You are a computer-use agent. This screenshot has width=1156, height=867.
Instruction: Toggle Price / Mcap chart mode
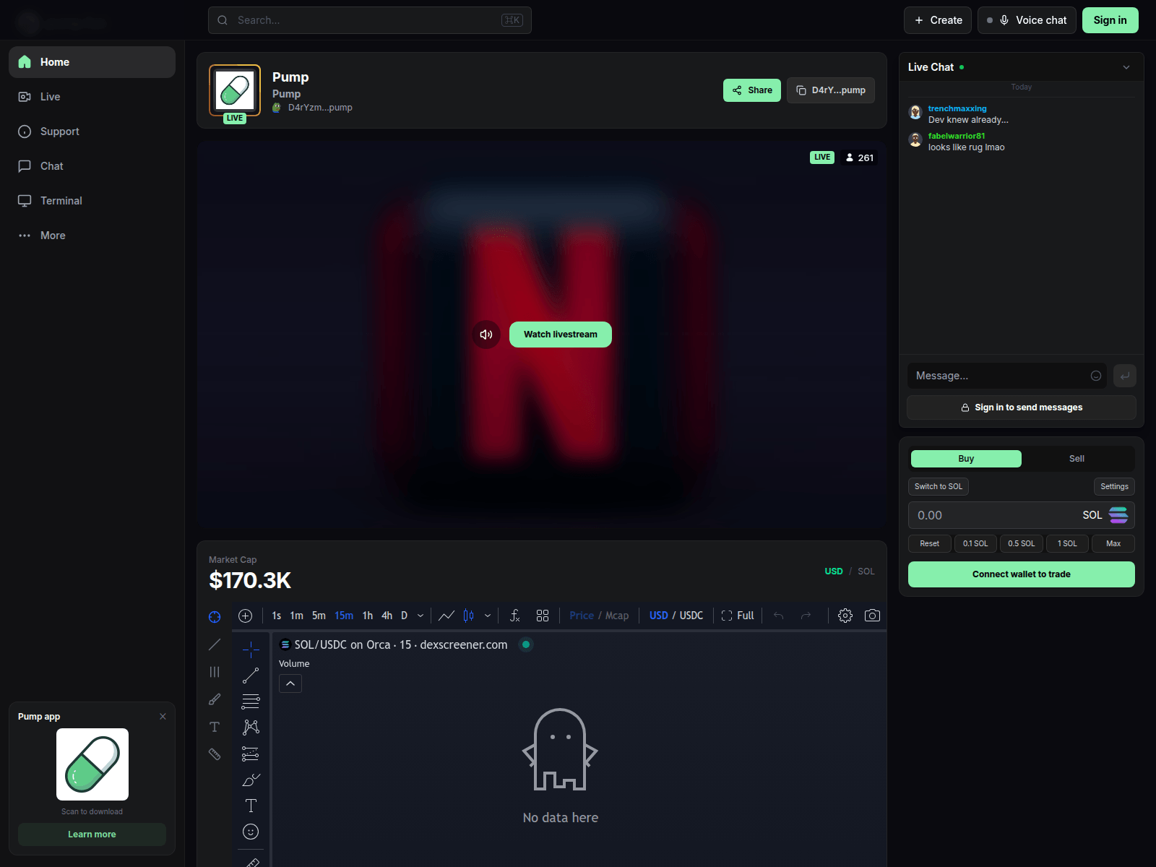(x=599, y=616)
